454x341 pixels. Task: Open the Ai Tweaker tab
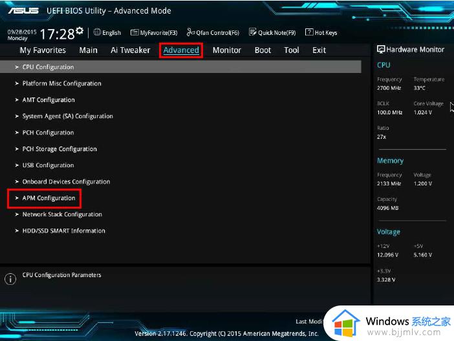click(x=130, y=50)
